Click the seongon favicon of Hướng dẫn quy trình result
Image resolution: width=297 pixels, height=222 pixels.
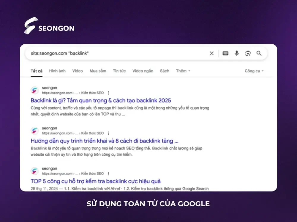[x=35, y=131]
